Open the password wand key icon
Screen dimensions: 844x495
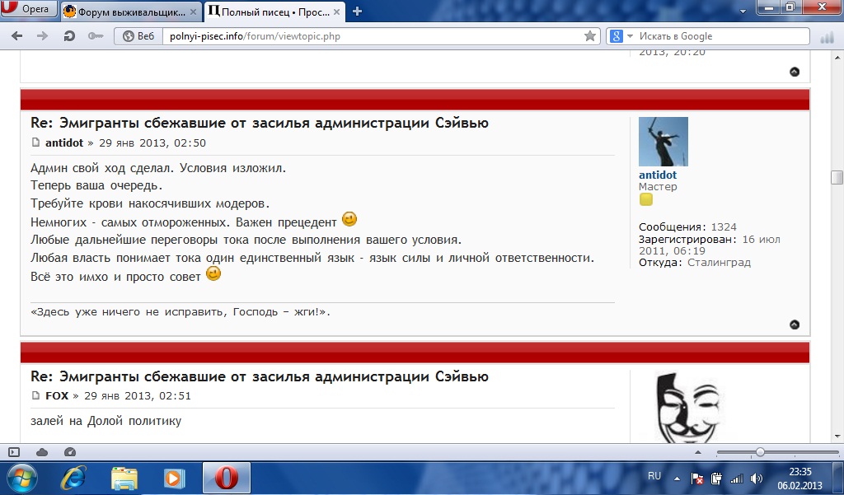96,36
